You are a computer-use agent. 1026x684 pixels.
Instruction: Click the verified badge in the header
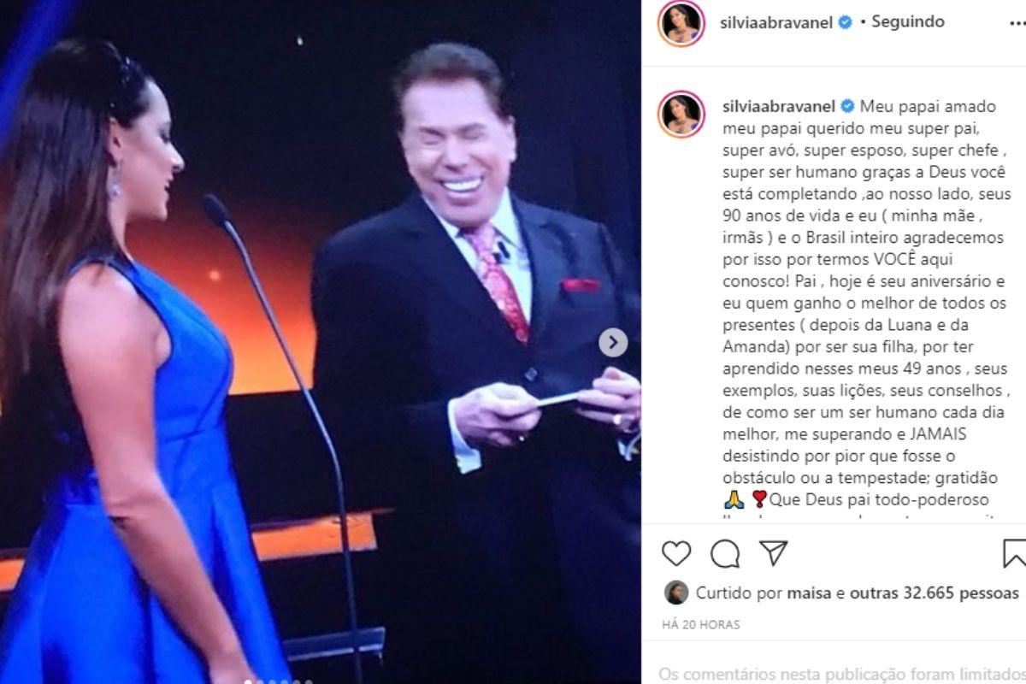click(845, 22)
